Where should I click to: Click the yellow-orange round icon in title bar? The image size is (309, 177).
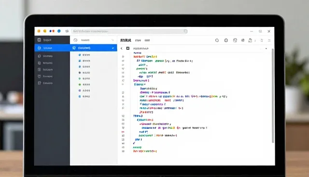click(45, 31)
